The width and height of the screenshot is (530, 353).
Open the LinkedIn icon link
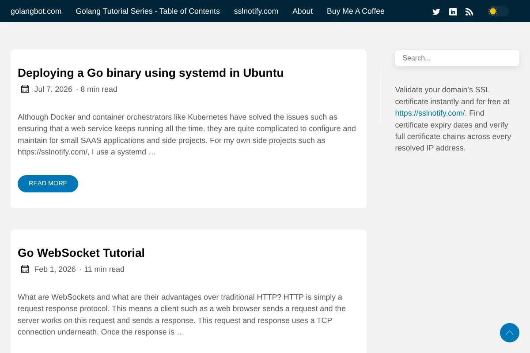tap(453, 11)
